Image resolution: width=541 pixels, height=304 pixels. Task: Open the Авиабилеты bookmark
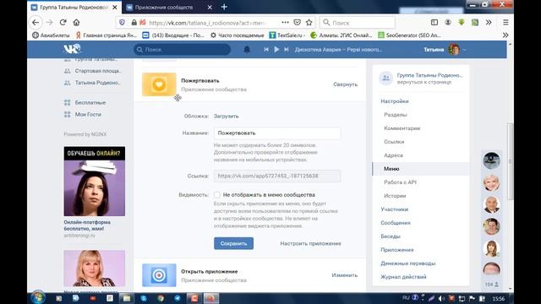51,35
